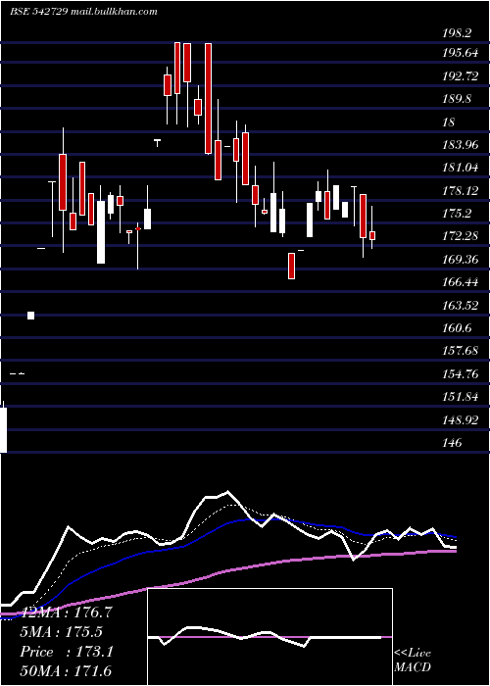Click the 151.84 price level label

pyautogui.click(x=461, y=397)
